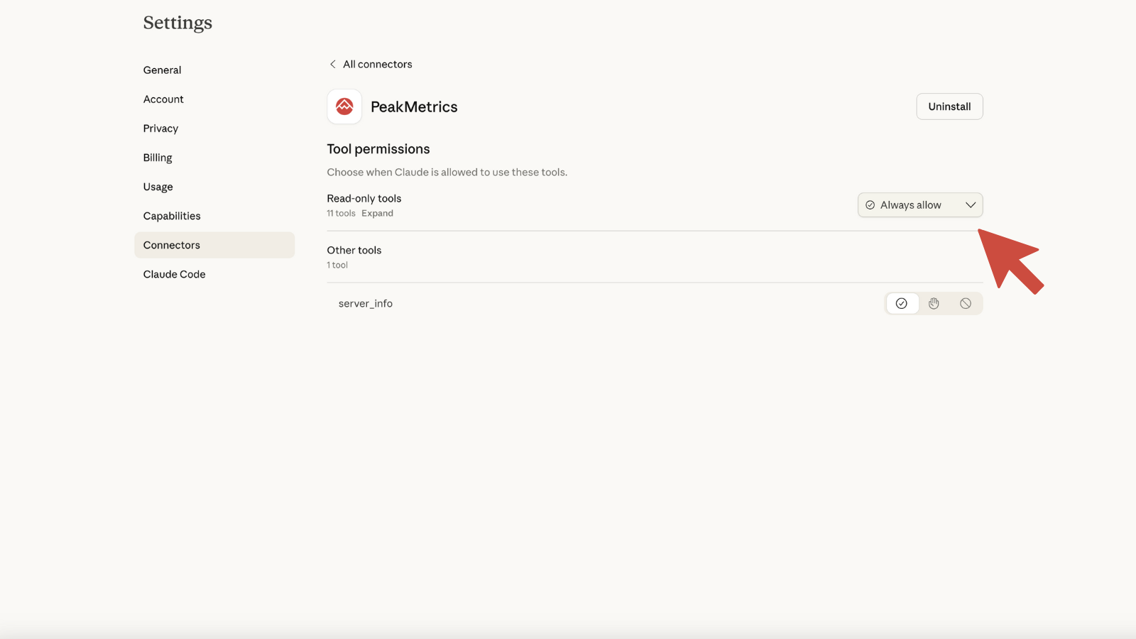Viewport: 1136px width, 639px height.
Task: Open the Usage page
Action: [x=158, y=187]
